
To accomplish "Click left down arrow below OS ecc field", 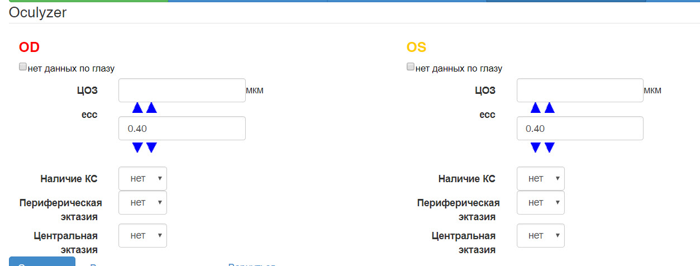I will 536,148.
